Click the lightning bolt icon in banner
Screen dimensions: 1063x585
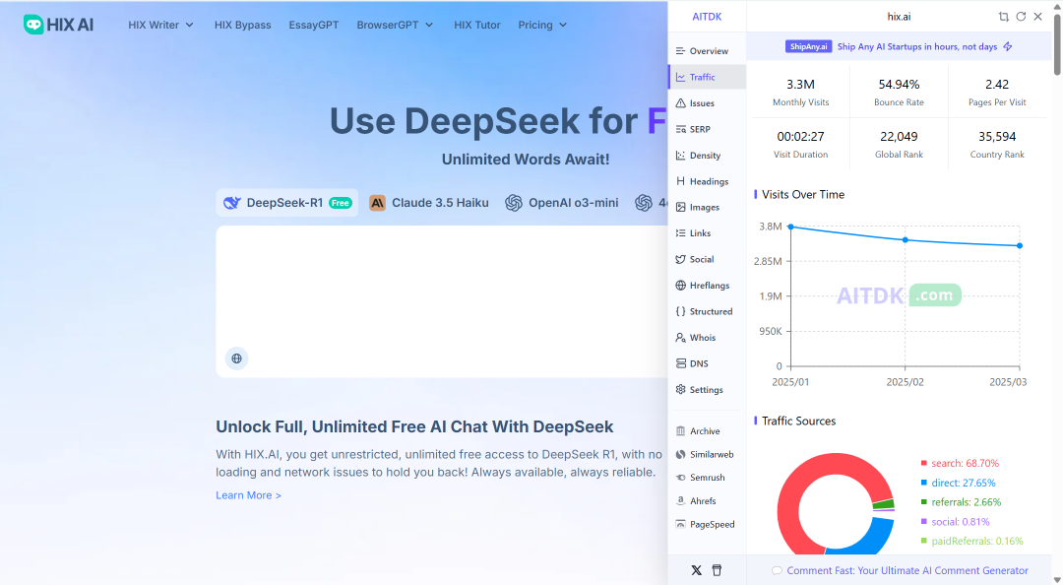pyautogui.click(x=1008, y=47)
